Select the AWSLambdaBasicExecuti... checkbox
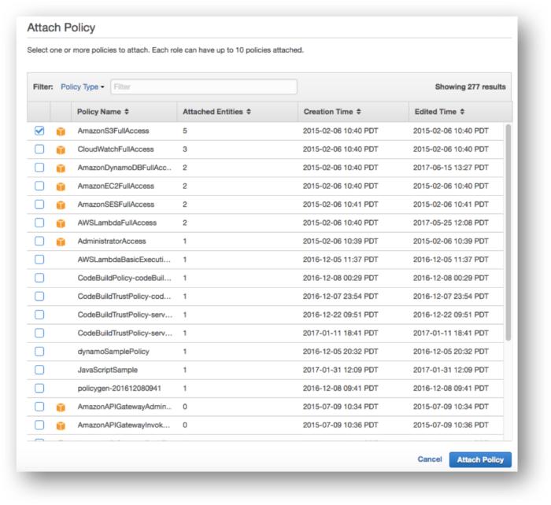 click(x=39, y=260)
